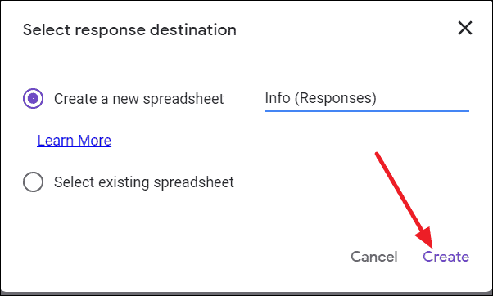Viewport: 493px width, 296px height.
Task: Click the Select response destination dialog title
Action: [129, 30]
